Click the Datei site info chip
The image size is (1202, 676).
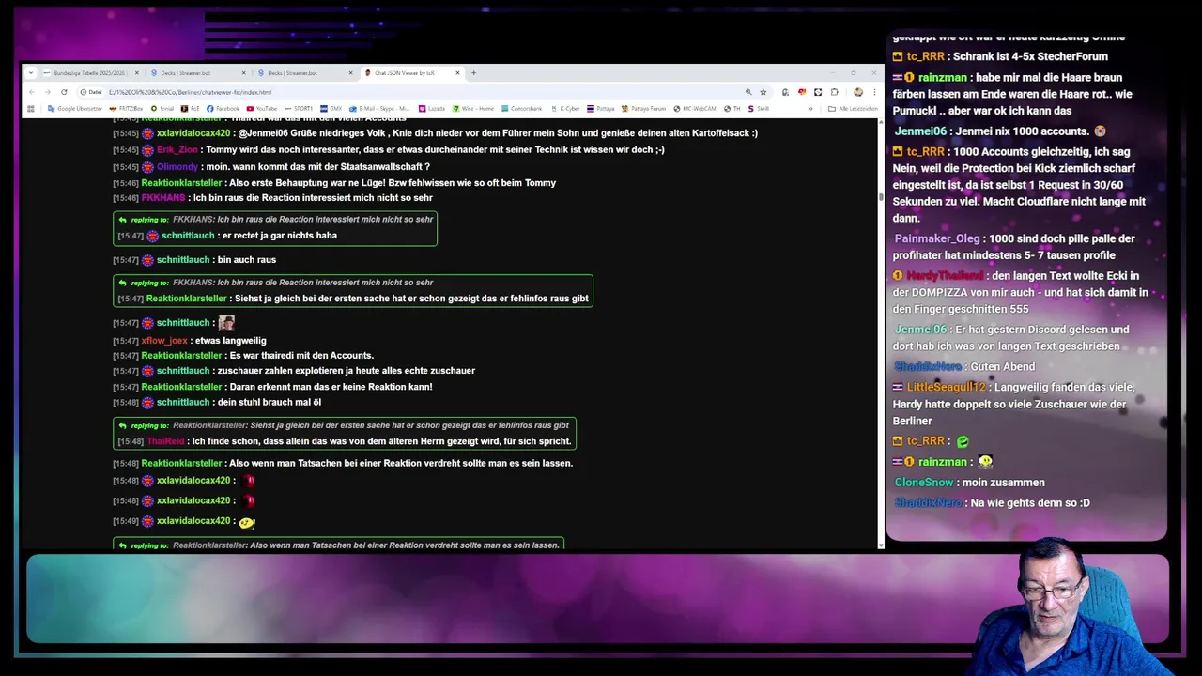click(x=91, y=92)
